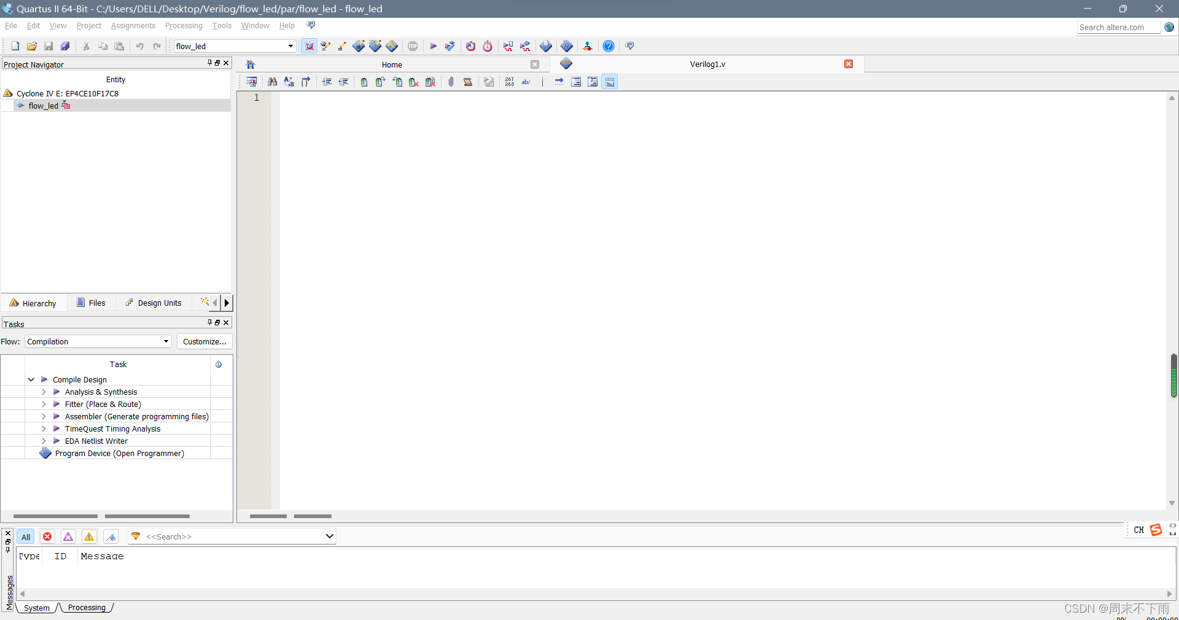Viewport: 1179px width, 620px height.
Task: Close the Verilog1.v tab
Action: point(849,64)
